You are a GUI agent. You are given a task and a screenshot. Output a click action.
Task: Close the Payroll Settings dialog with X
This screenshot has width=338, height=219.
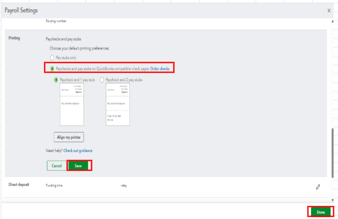point(329,11)
